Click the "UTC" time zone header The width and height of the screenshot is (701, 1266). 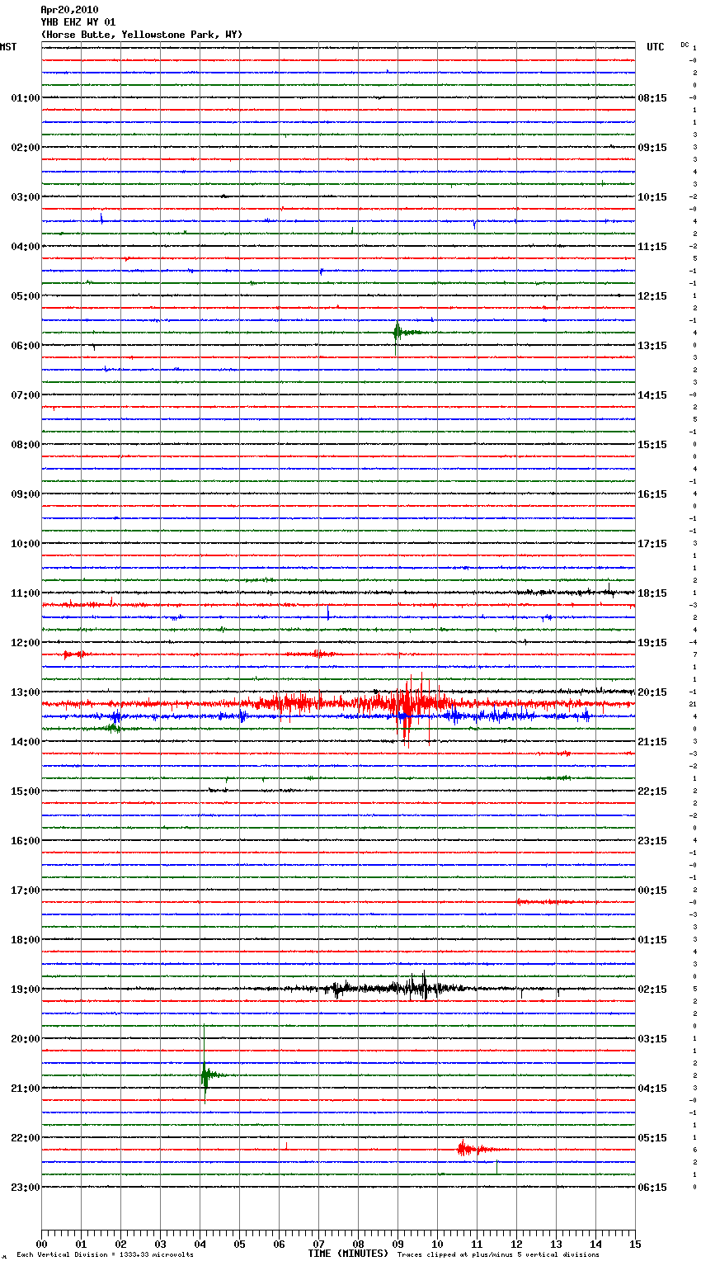coord(656,47)
